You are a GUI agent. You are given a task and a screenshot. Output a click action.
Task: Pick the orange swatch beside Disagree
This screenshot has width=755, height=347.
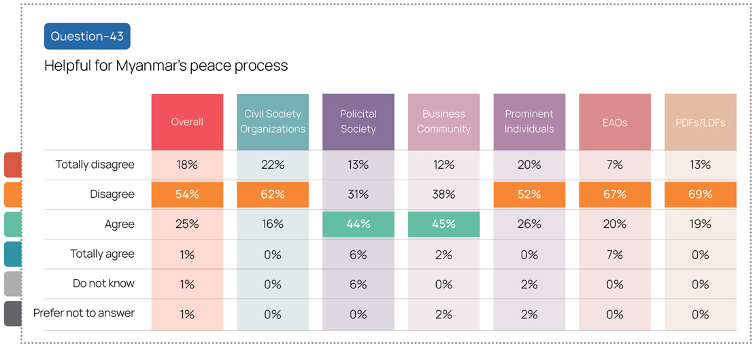click(x=12, y=195)
